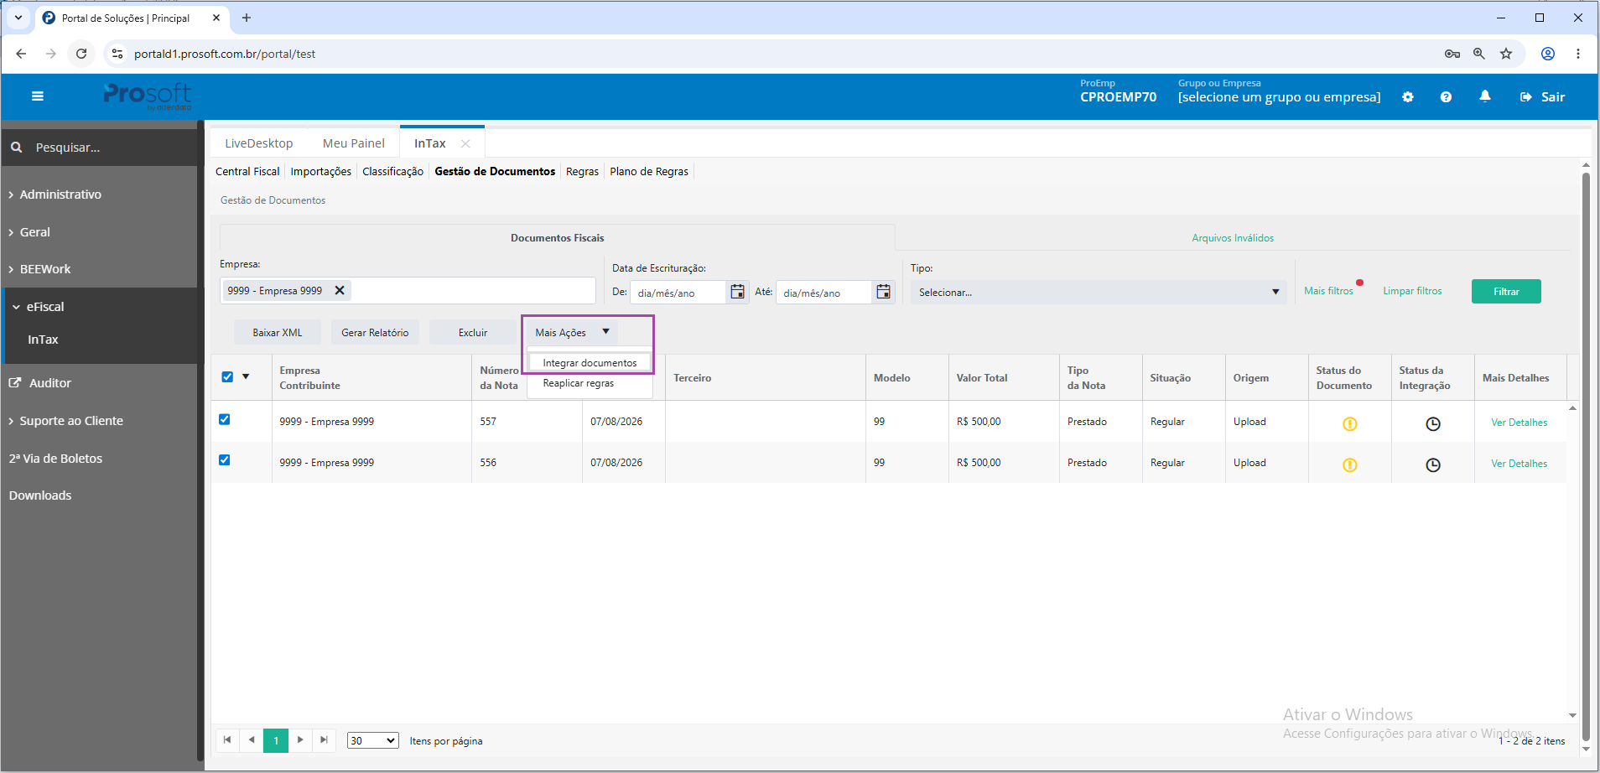This screenshot has width=1600, height=773.
Task: Click the help question mark icon
Action: click(x=1446, y=97)
